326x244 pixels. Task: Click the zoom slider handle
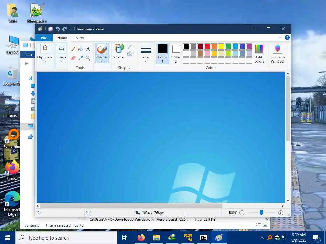click(261, 213)
